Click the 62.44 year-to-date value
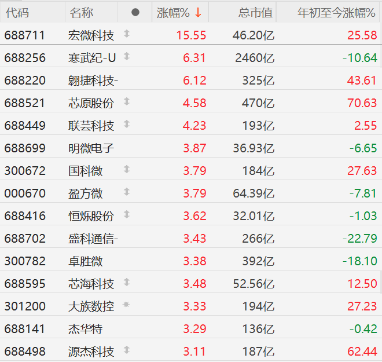This screenshot has height=362, width=382. [362, 352]
